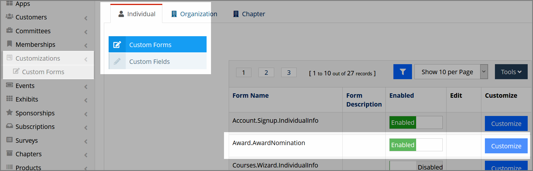Switch to the Chapter tab
Screen dimensions: 533x171
tap(249, 14)
